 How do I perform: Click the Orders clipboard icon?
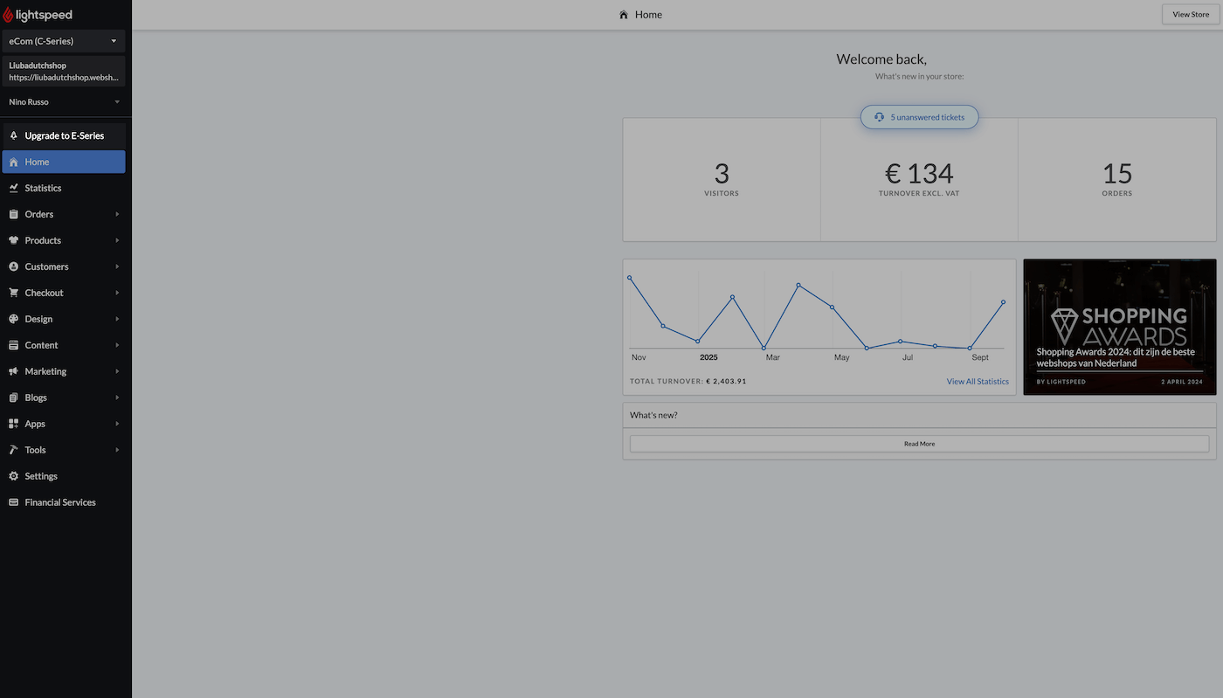13,214
